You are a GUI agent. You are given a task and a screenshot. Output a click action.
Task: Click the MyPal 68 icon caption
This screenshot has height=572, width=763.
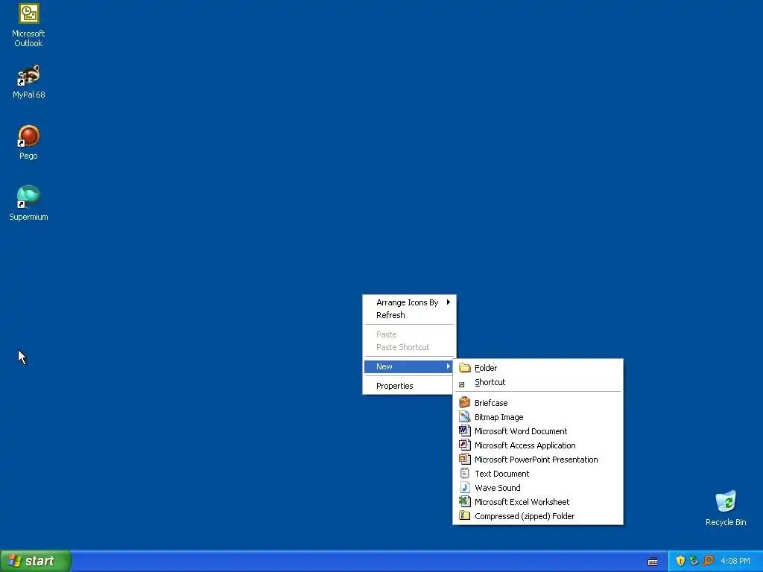[x=29, y=95]
